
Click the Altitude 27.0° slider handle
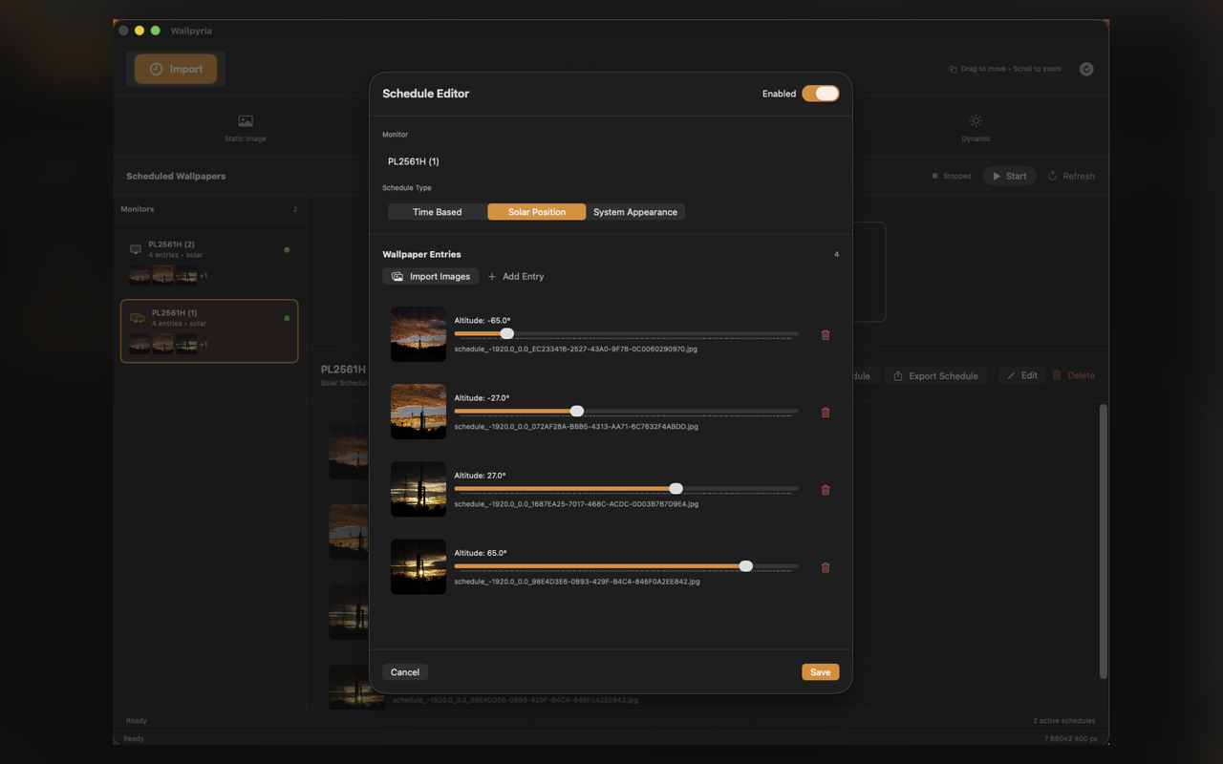point(676,488)
